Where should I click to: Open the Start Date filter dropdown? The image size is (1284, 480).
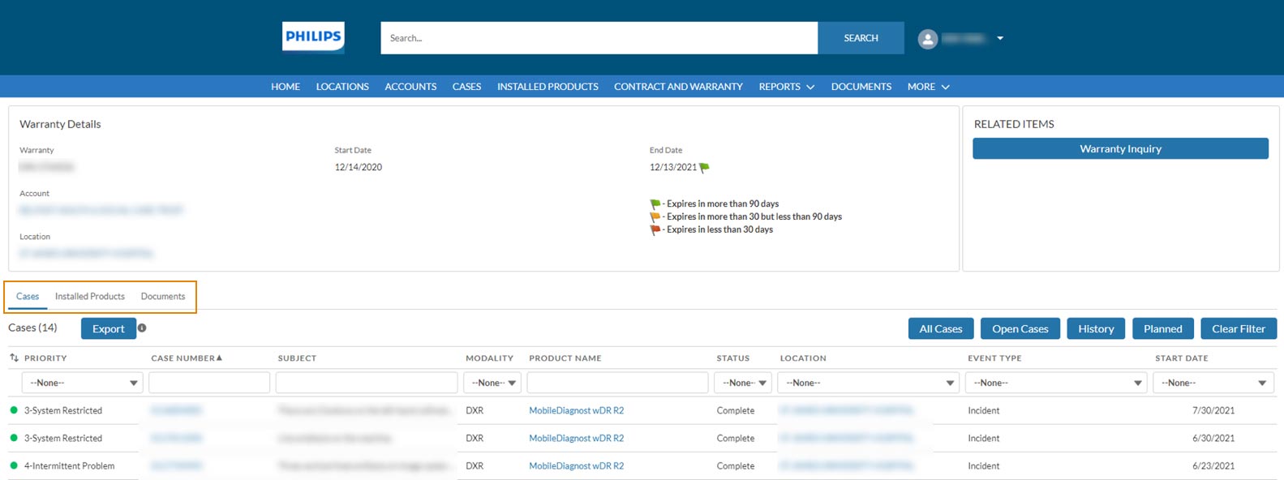tap(1213, 383)
